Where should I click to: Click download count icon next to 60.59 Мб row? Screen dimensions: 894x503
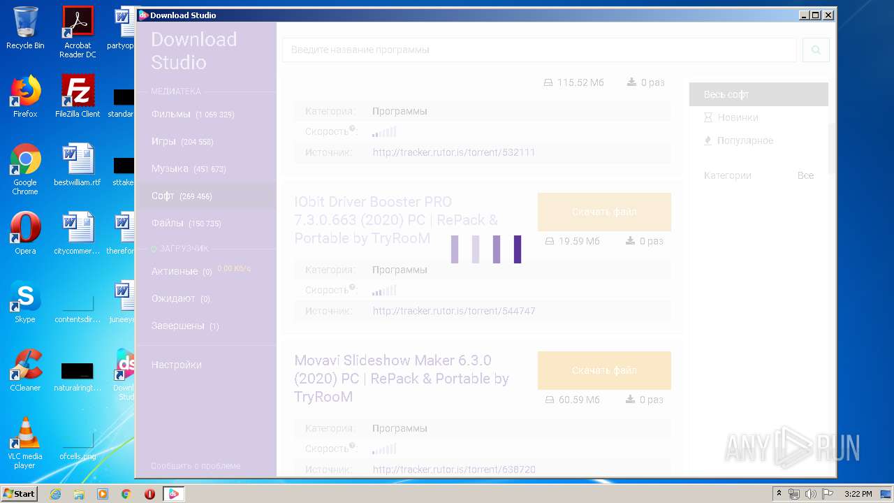(x=631, y=400)
